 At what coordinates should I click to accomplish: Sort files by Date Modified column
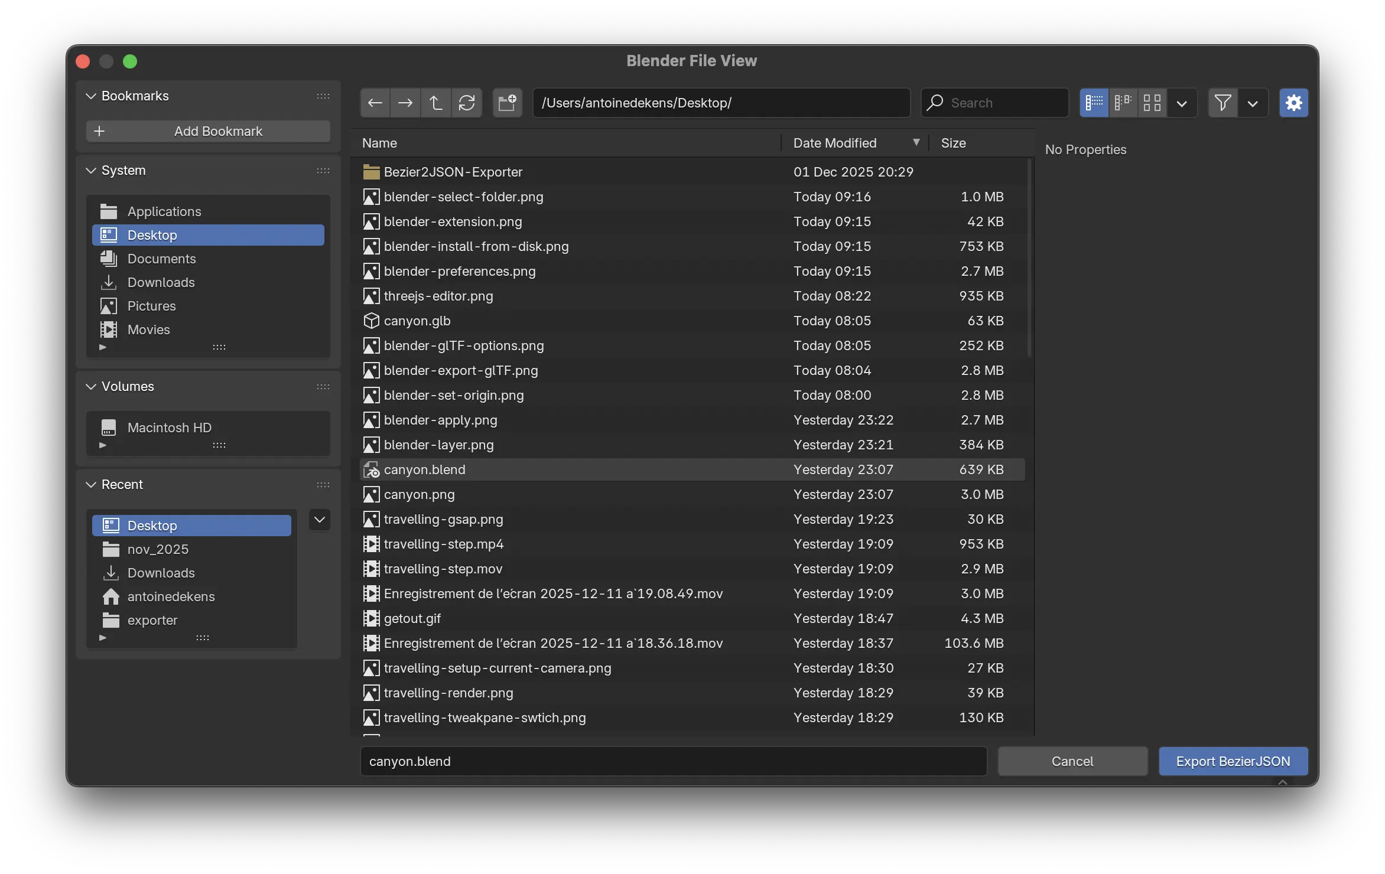click(834, 143)
